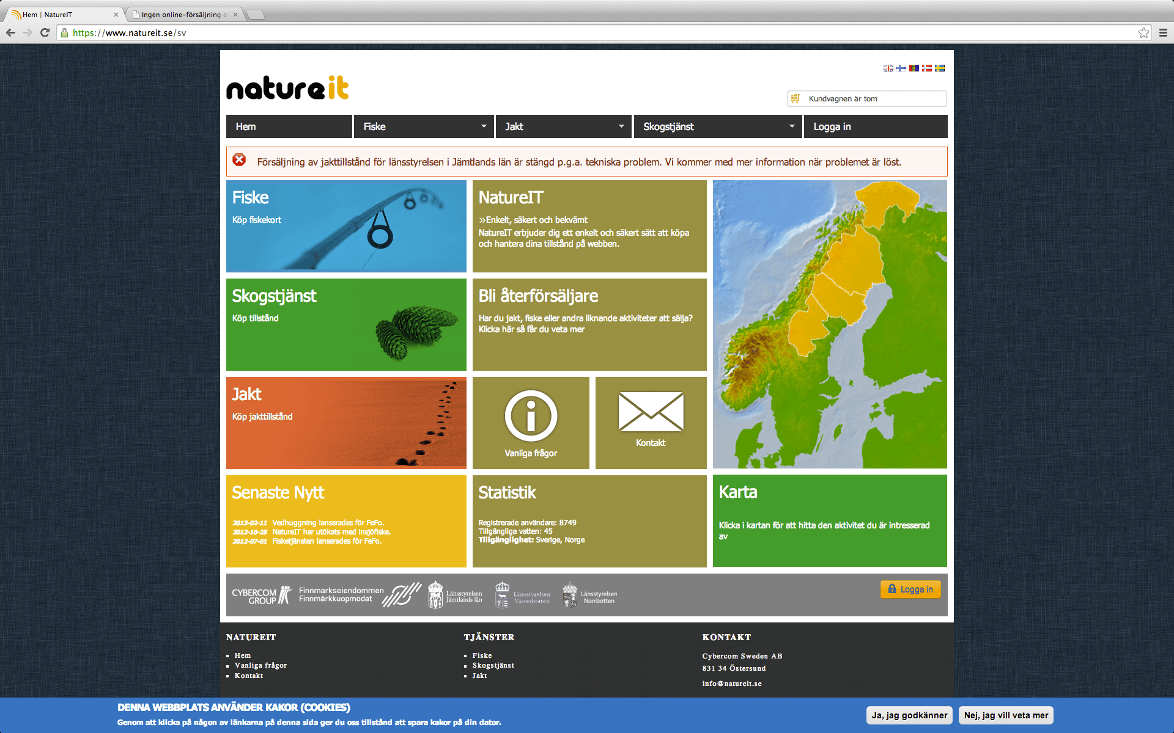Switch language with the Norwegian flag
The image size is (1174, 733).
(x=927, y=68)
